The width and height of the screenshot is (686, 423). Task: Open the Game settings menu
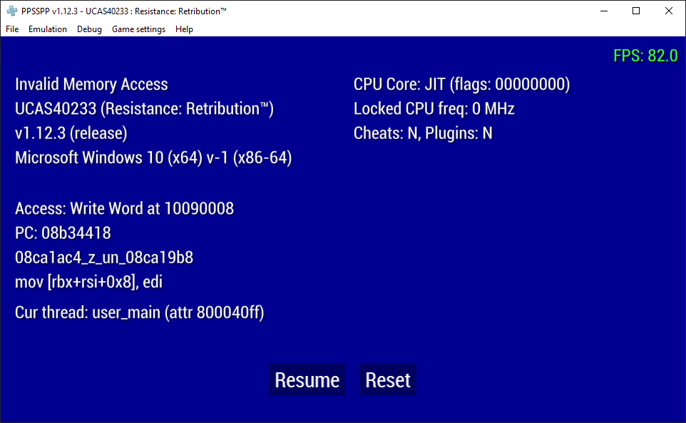[x=138, y=29]
